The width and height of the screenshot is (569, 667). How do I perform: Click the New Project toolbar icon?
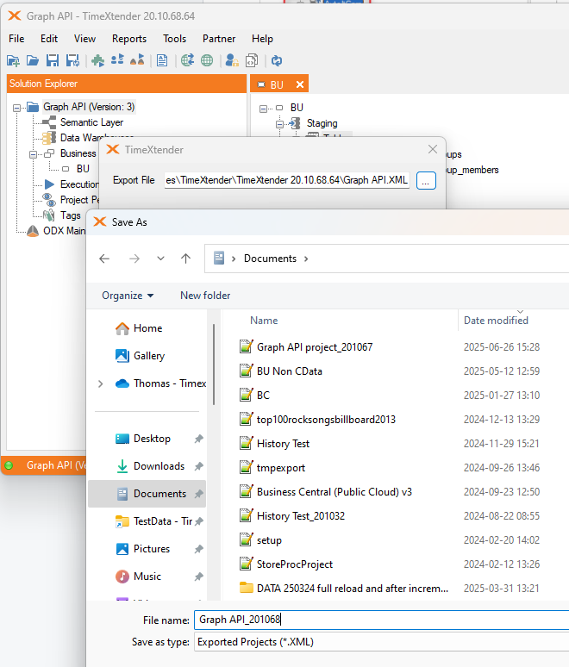pos(13,61)
